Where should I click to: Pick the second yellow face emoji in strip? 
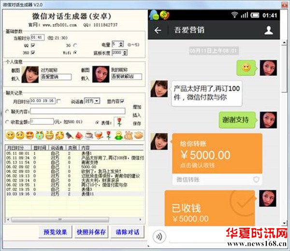click(20, 135)
